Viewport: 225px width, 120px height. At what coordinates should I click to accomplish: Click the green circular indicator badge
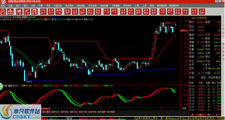pyautogui.click(x=1, y=86)
